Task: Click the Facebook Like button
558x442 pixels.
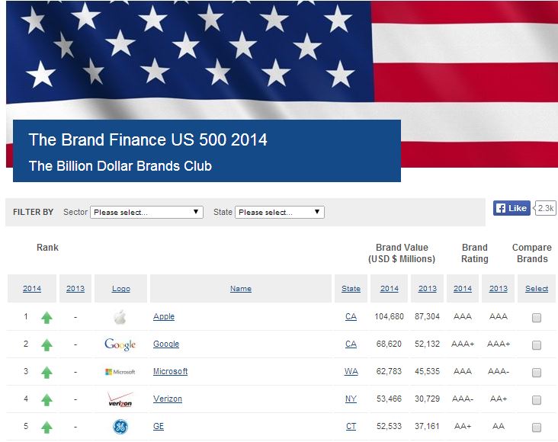Action: pos(511,208)
